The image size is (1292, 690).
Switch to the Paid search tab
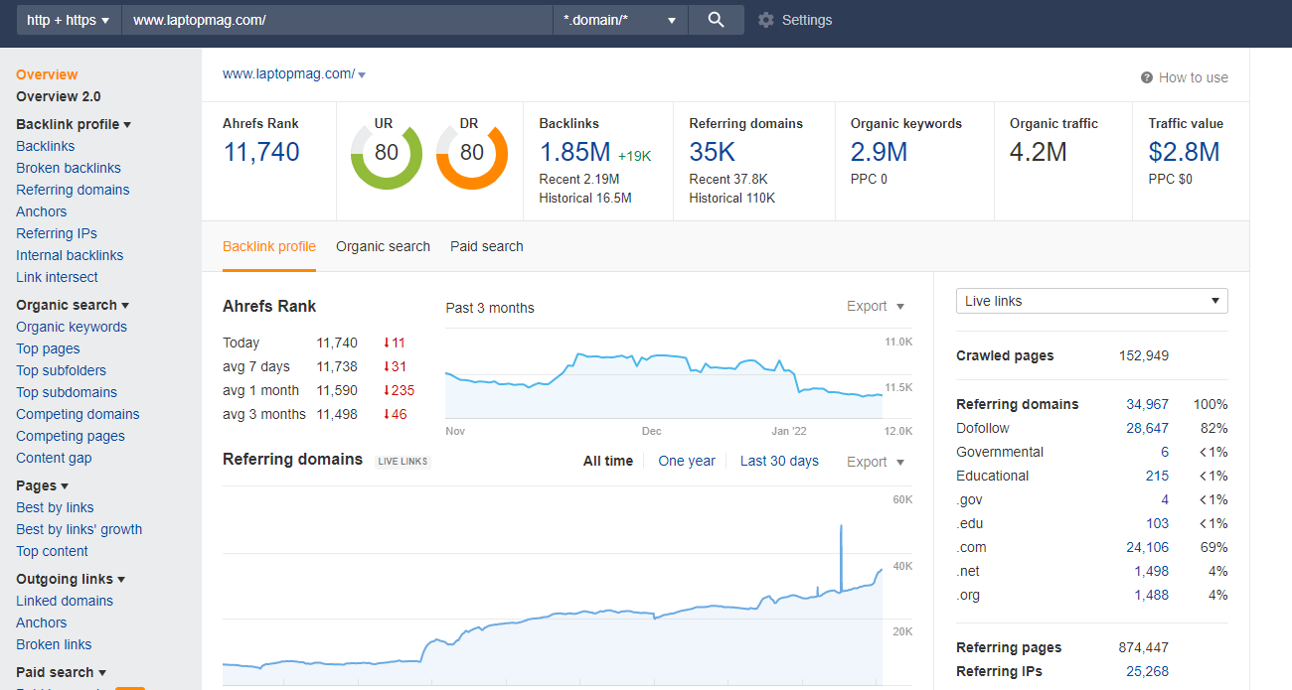[487, 246]
